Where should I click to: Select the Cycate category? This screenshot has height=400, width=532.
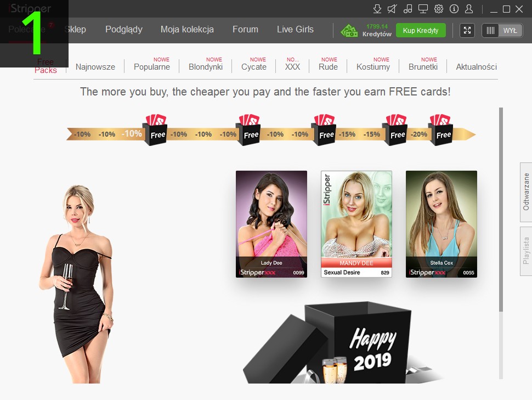point(254,67)
